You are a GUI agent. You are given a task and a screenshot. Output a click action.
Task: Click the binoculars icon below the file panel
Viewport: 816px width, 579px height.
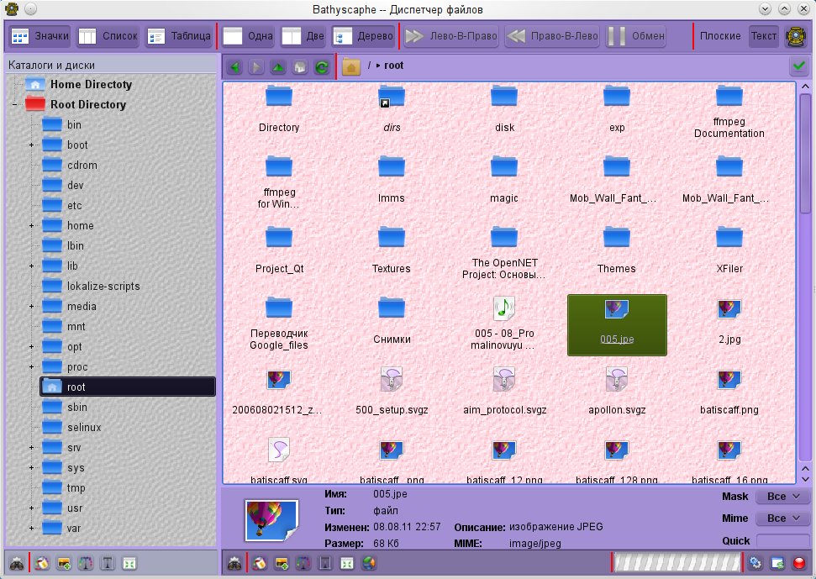pos(234,563)
